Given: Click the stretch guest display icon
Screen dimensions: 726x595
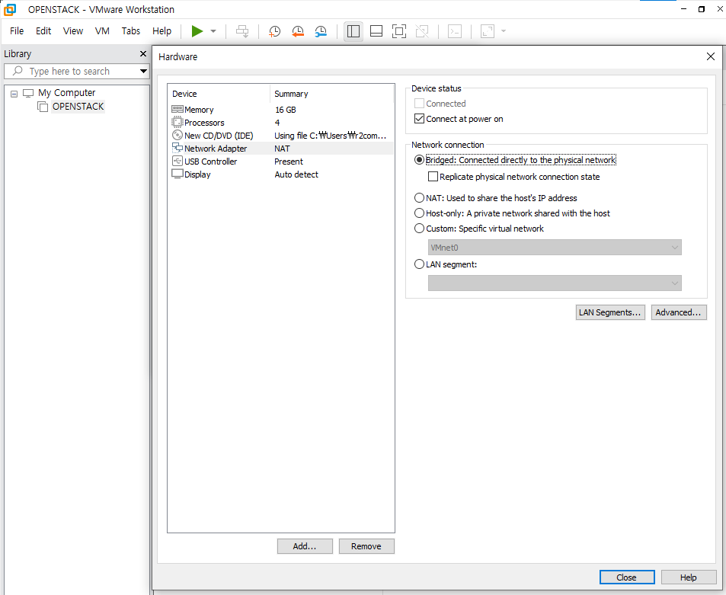Looking at the screenshot, I should pyautogui.click(x=488, y=31).
